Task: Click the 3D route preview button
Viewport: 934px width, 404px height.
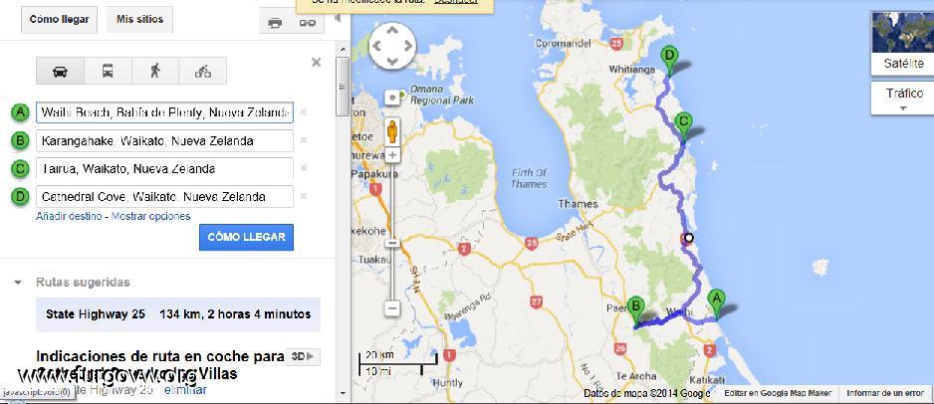Action: [303, 356]
